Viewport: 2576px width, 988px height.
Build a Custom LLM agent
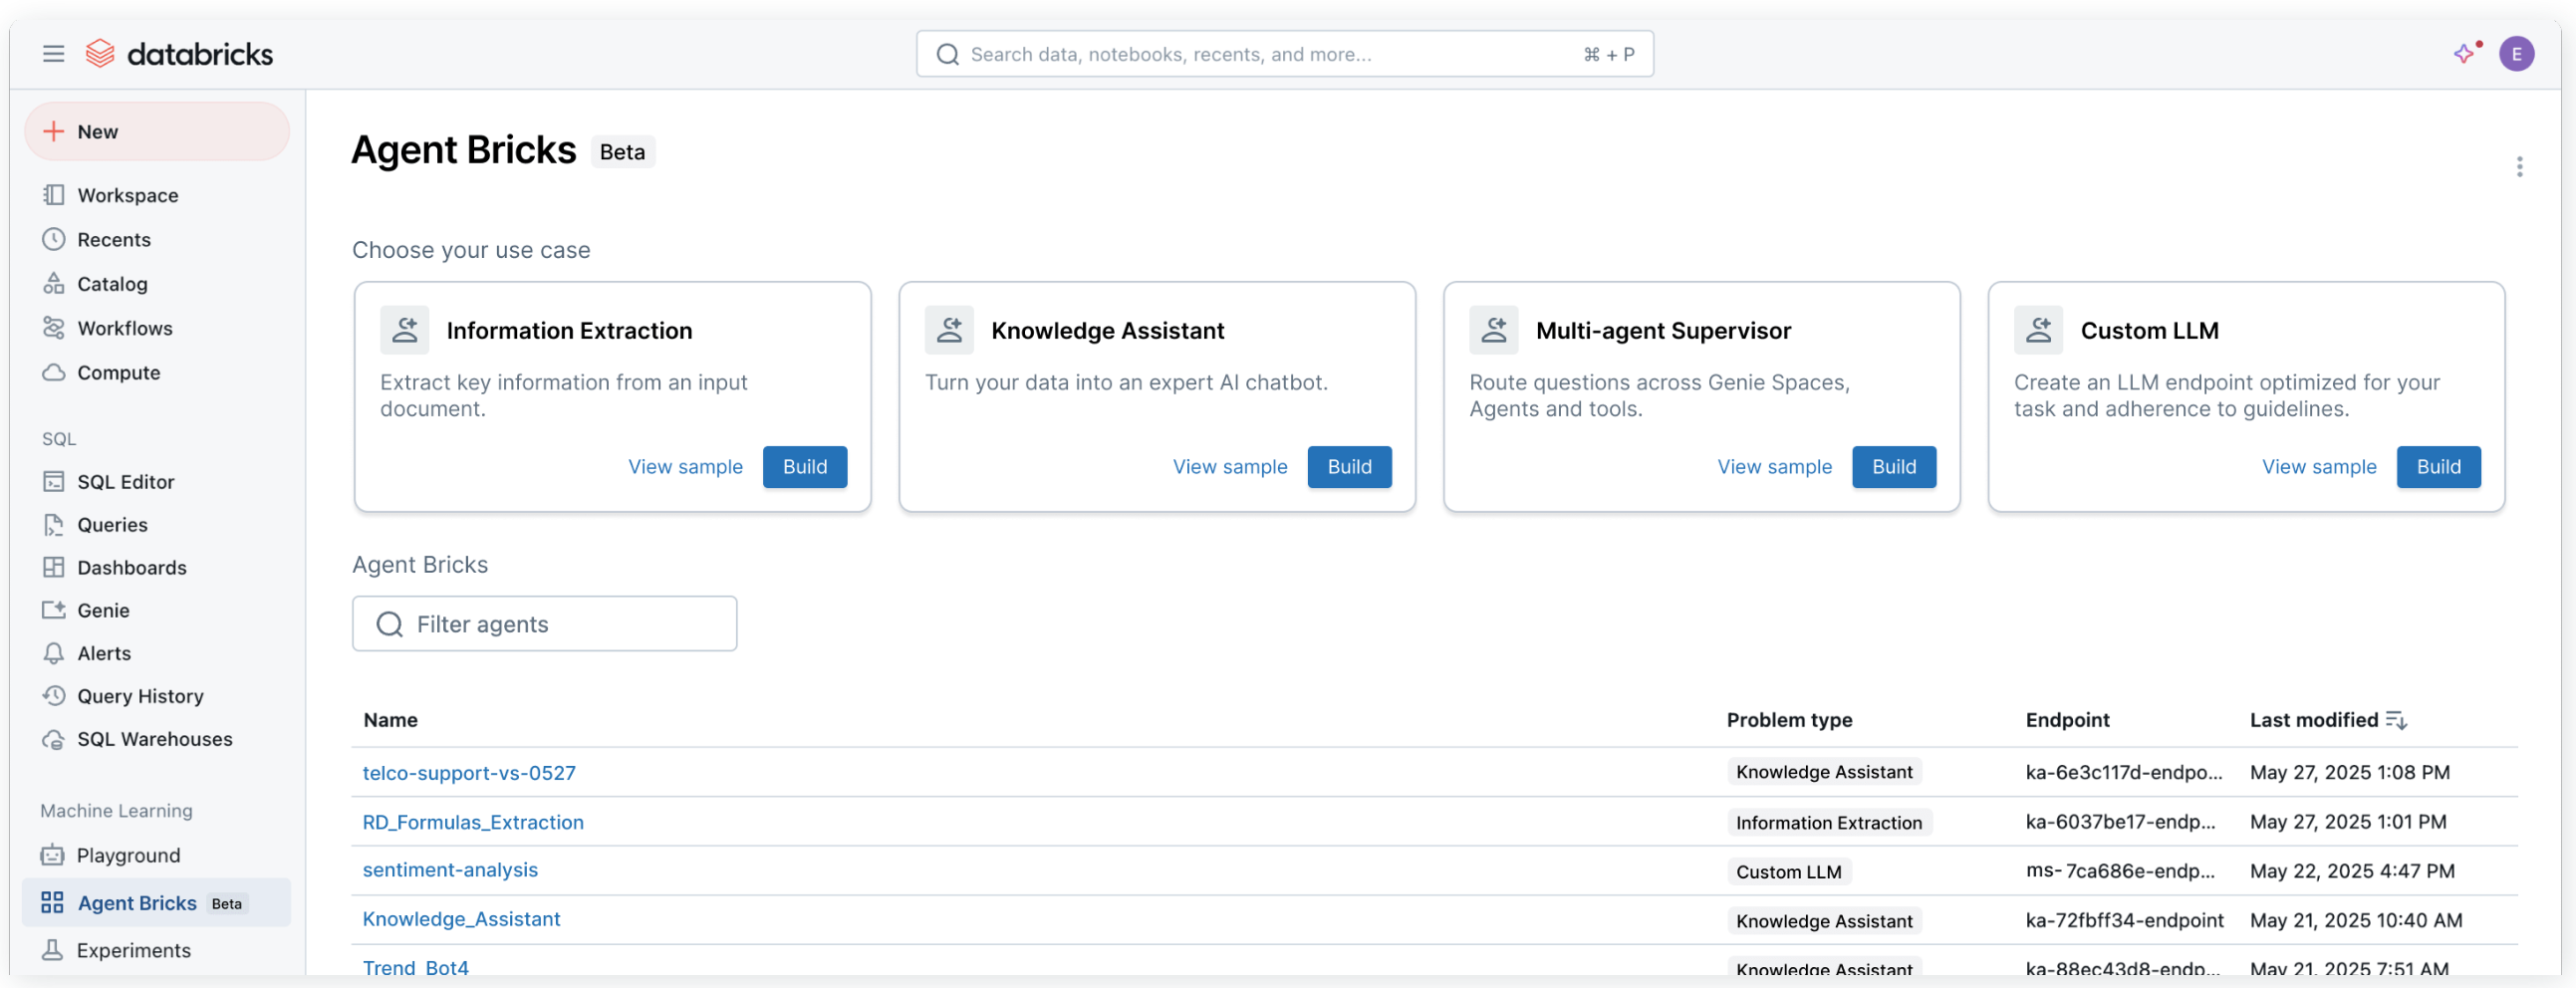click(2439, 467)
